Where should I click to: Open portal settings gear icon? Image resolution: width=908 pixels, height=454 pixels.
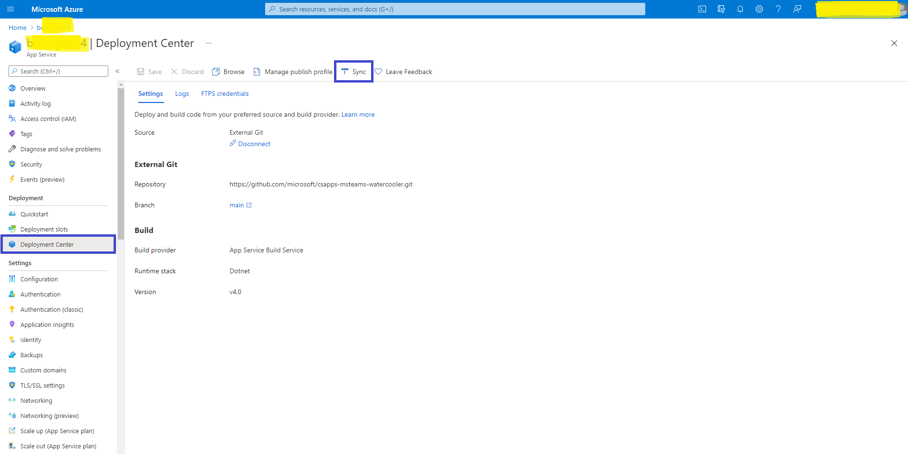(x=759, y=9)
